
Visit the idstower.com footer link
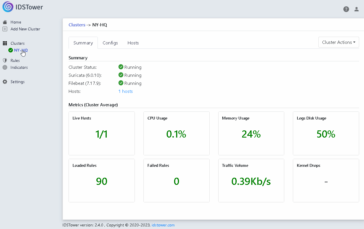click(x=163, y=225)
